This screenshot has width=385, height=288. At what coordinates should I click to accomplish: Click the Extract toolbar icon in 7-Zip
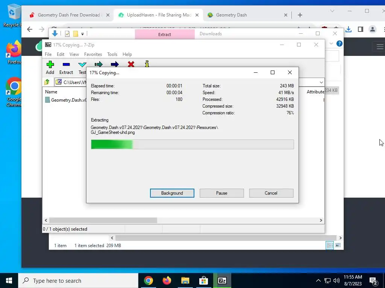coord(66,67)
